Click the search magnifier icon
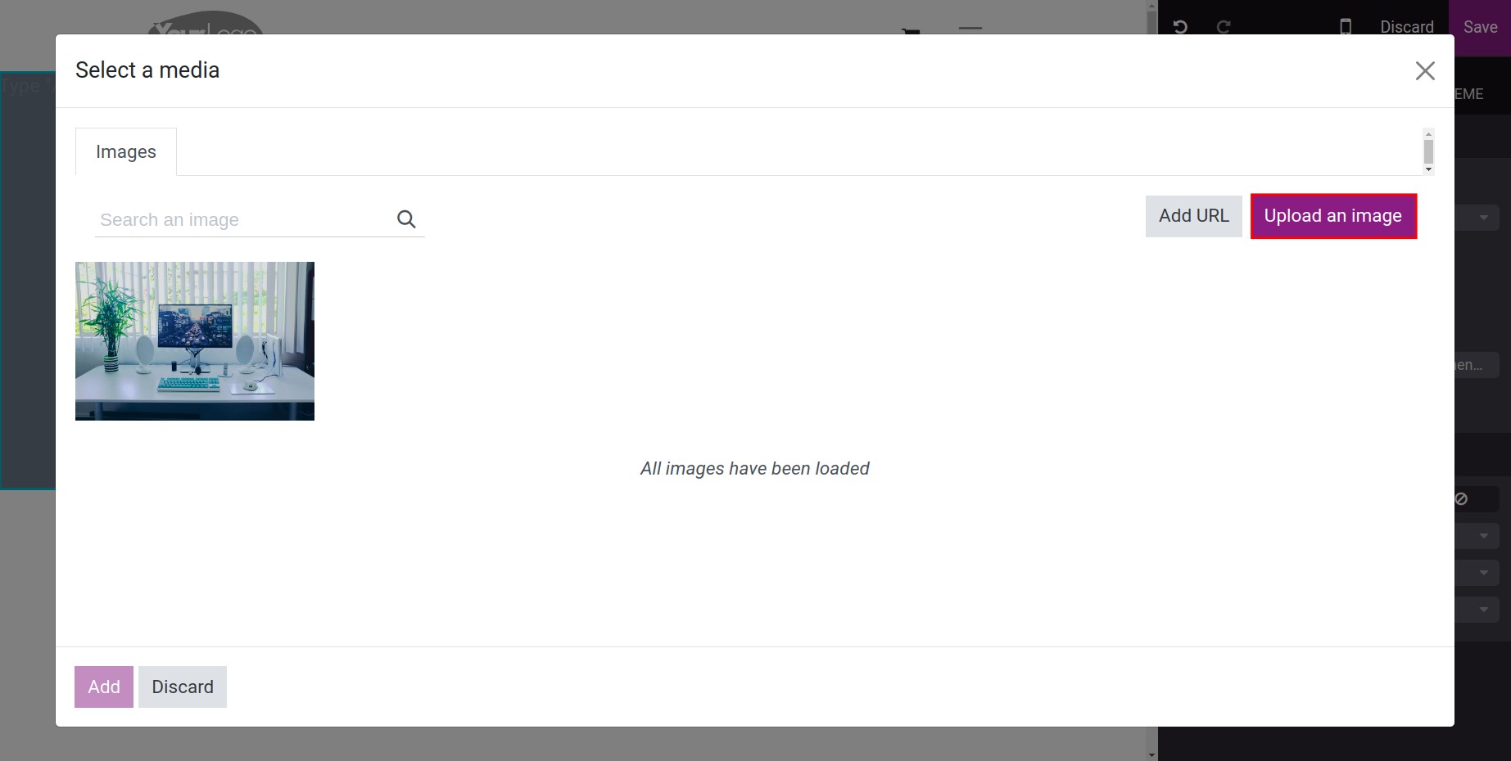The height and width of the screenshot is (761, 1511). (x=406, y=219)
